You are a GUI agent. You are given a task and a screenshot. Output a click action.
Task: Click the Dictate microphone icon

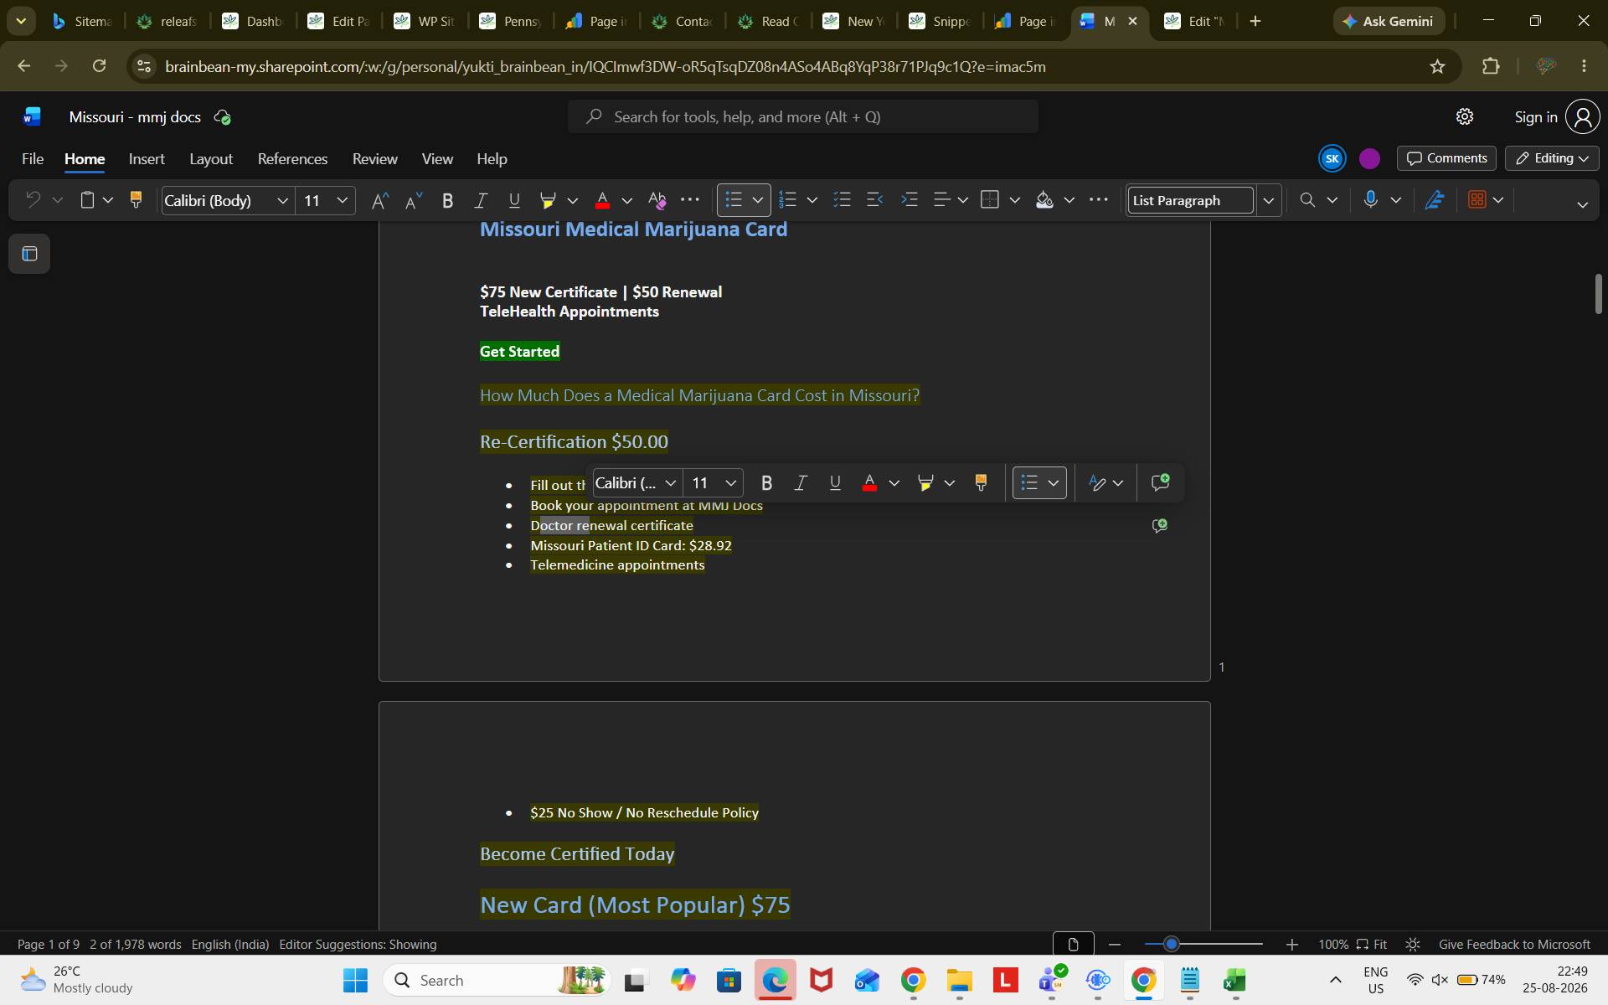click(x=1370, y=200)
